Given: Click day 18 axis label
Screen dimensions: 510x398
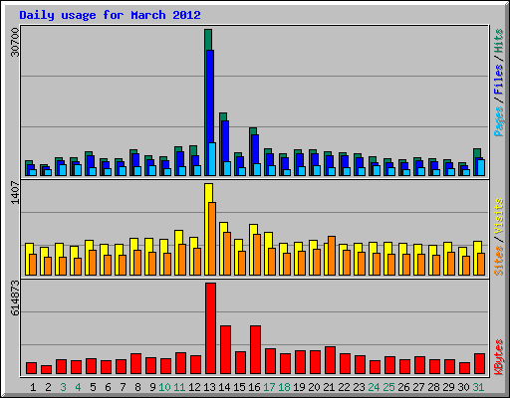Looking at the screenshot, I should point(284,387).
